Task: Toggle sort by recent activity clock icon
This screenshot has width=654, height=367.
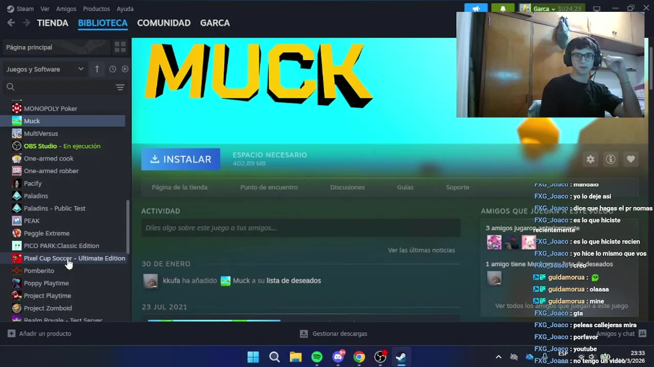Action: 112,69
